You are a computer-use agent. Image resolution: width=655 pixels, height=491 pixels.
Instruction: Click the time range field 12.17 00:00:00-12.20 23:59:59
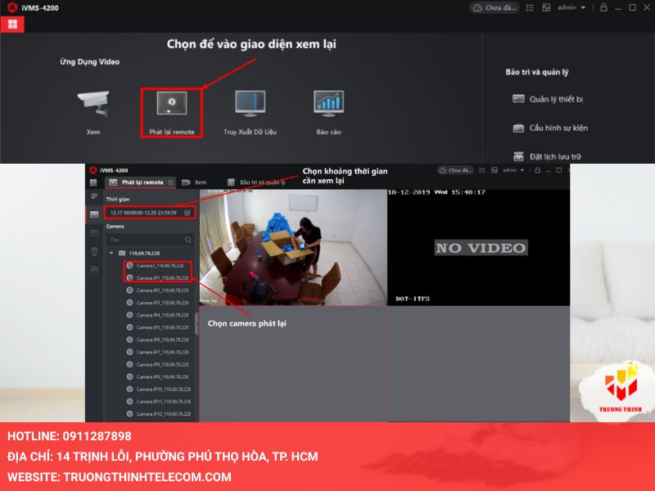(x=150, y=213)
